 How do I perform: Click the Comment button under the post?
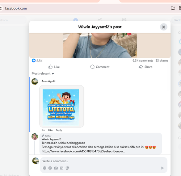point(100,67)
